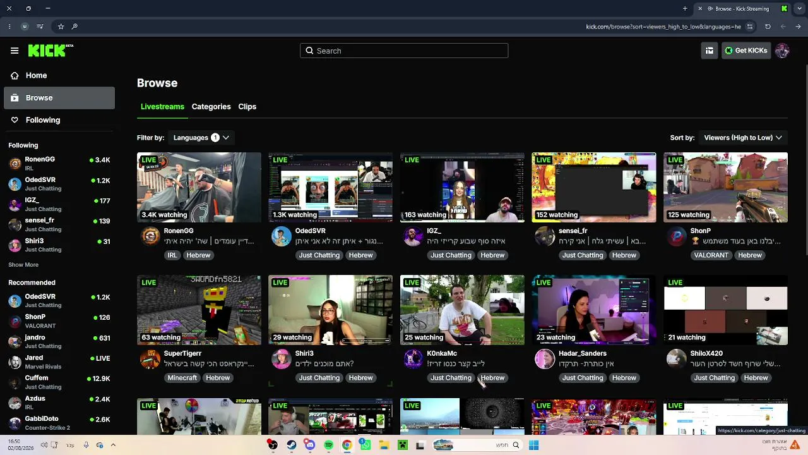808x455 pixels.
Task: Click the address bar URL kick.com/browse
Action: point(663,27)
